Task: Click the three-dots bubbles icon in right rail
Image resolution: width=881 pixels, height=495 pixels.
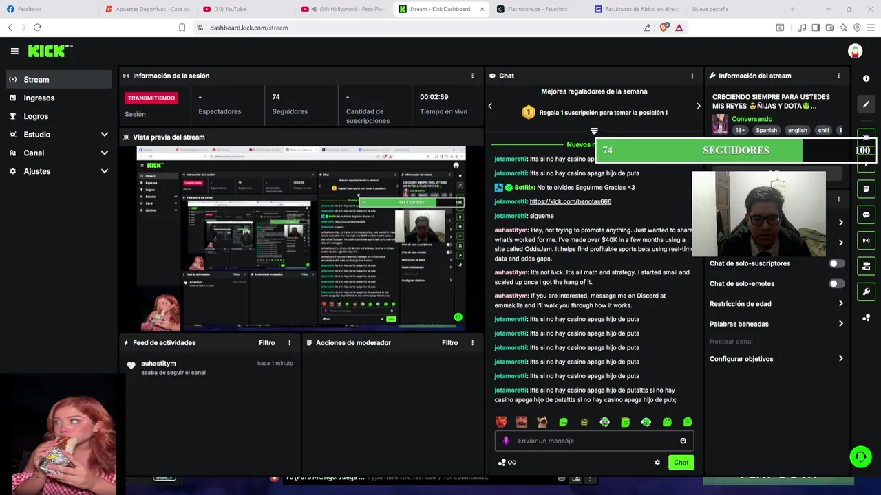Action: [x=866, y=318]
